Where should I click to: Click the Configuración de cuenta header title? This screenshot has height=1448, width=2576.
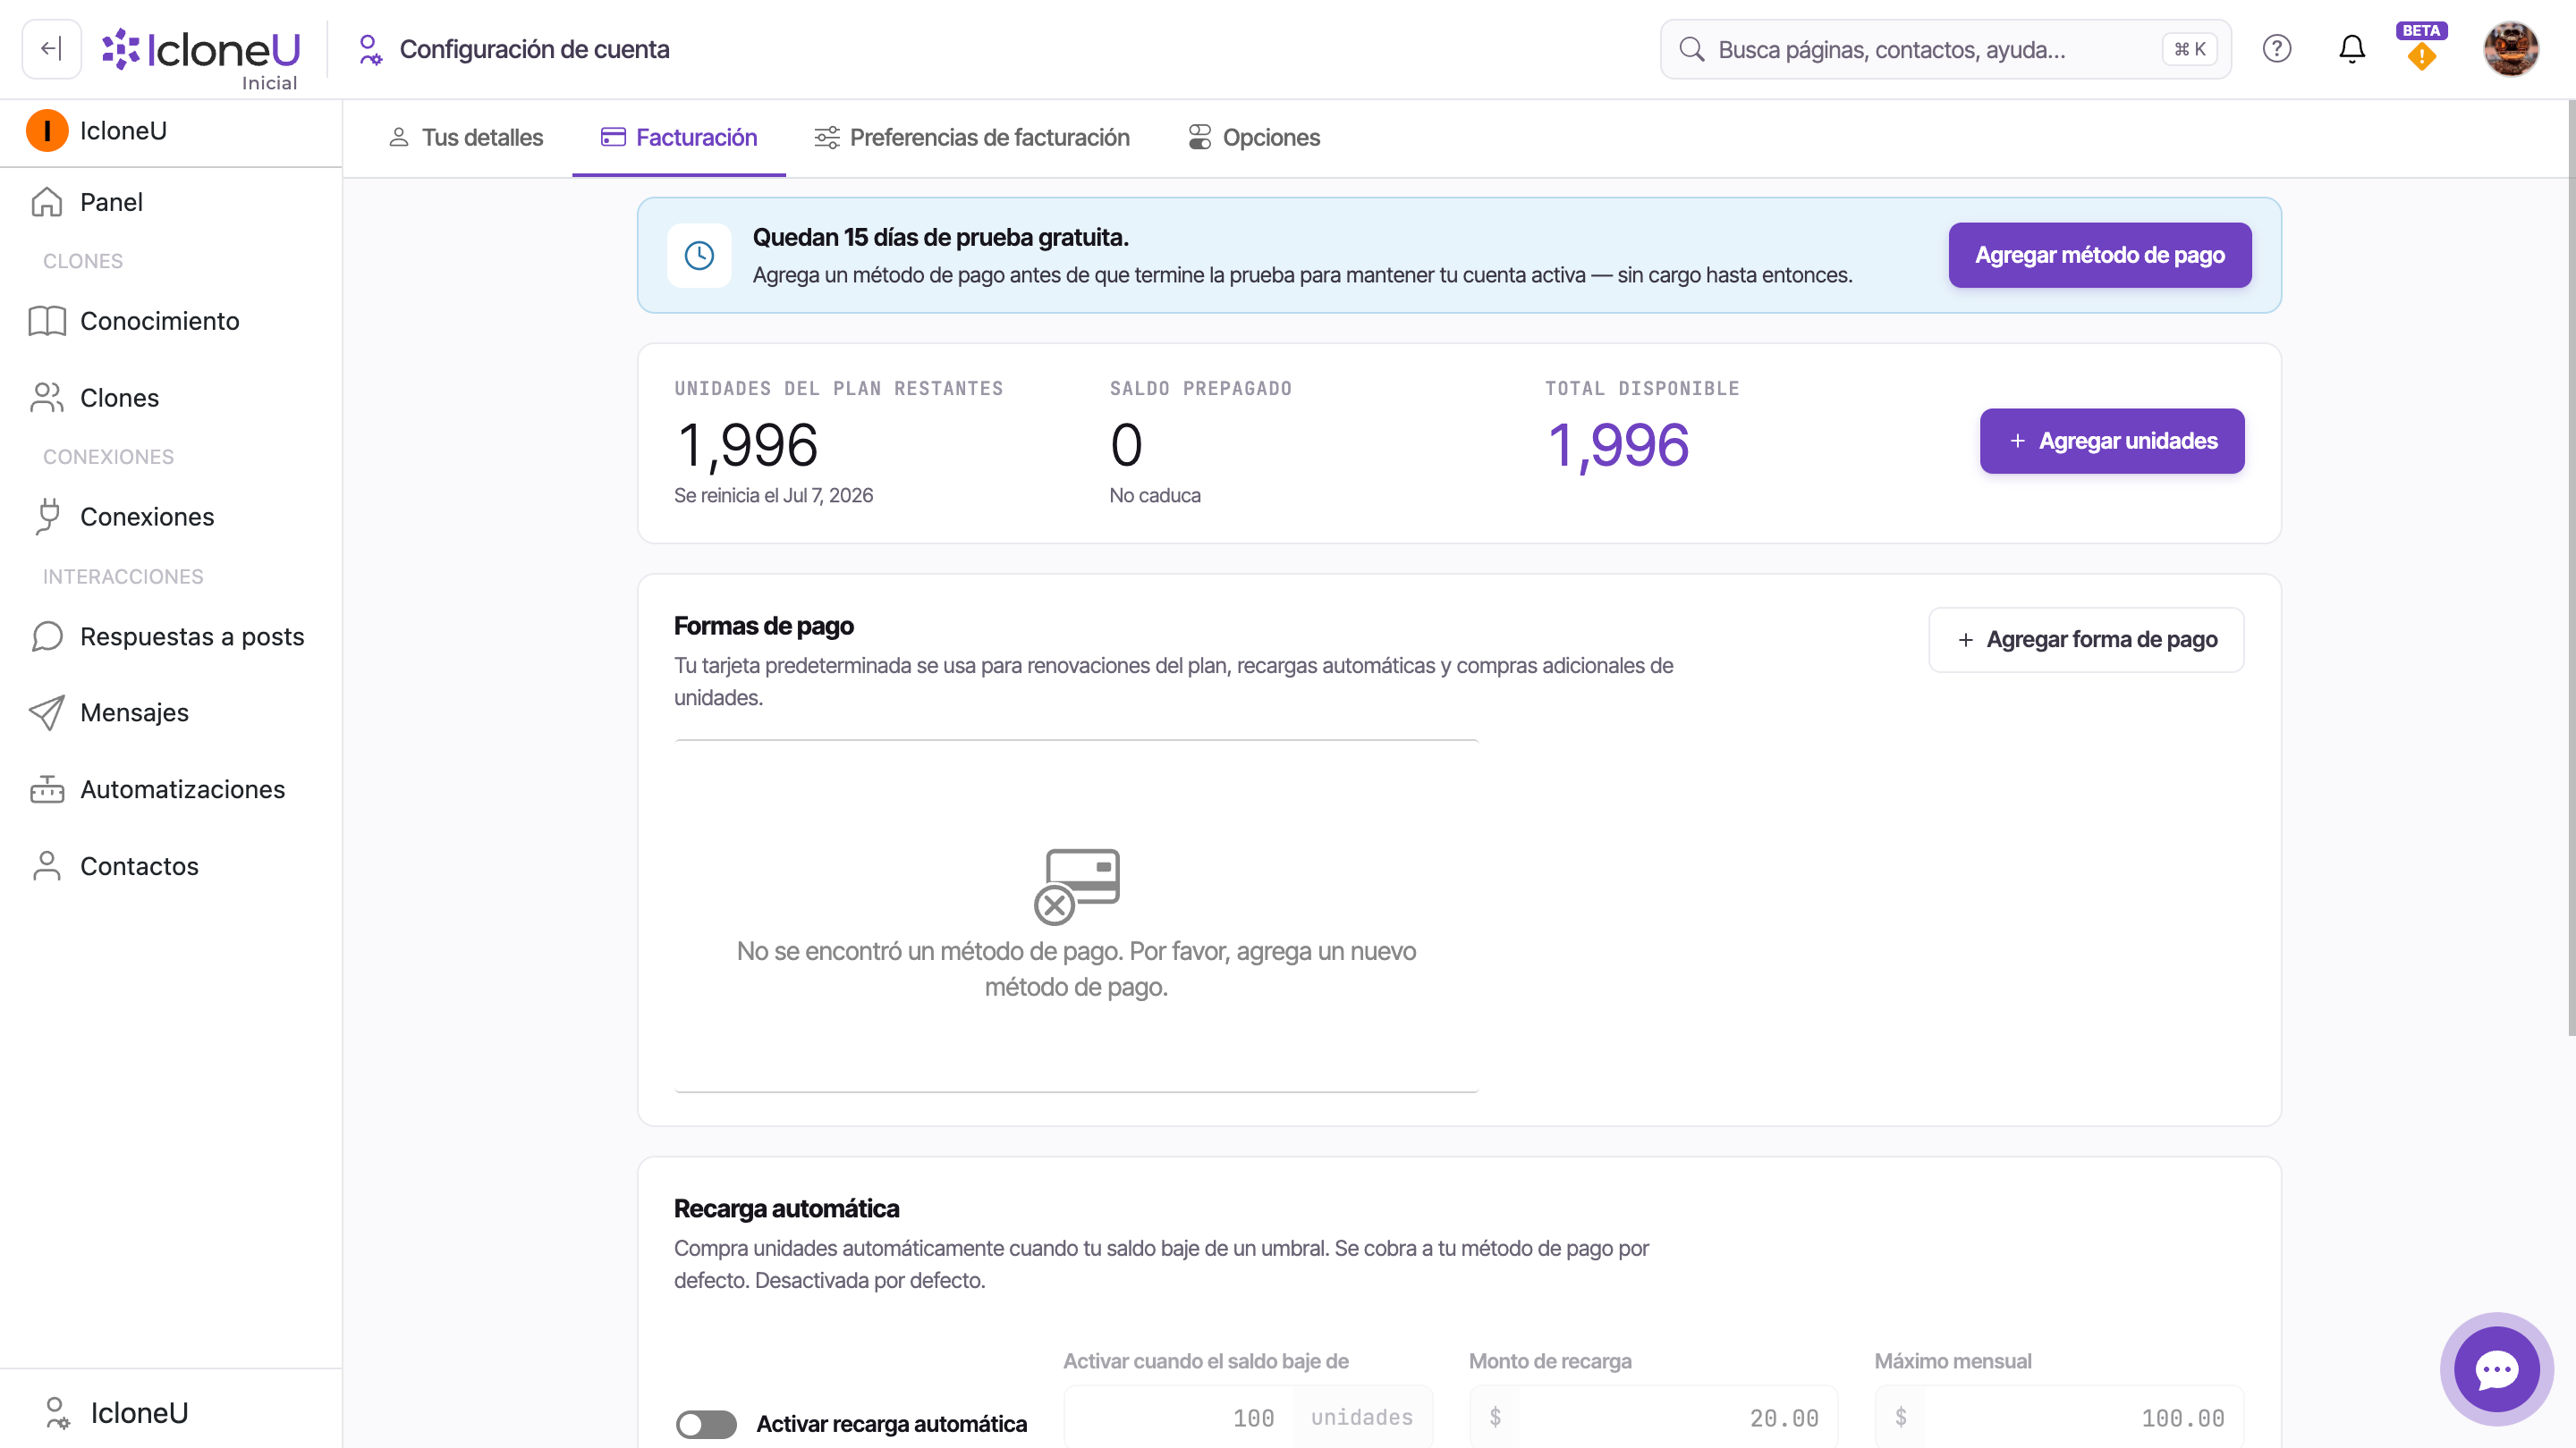tap(534, 49)
